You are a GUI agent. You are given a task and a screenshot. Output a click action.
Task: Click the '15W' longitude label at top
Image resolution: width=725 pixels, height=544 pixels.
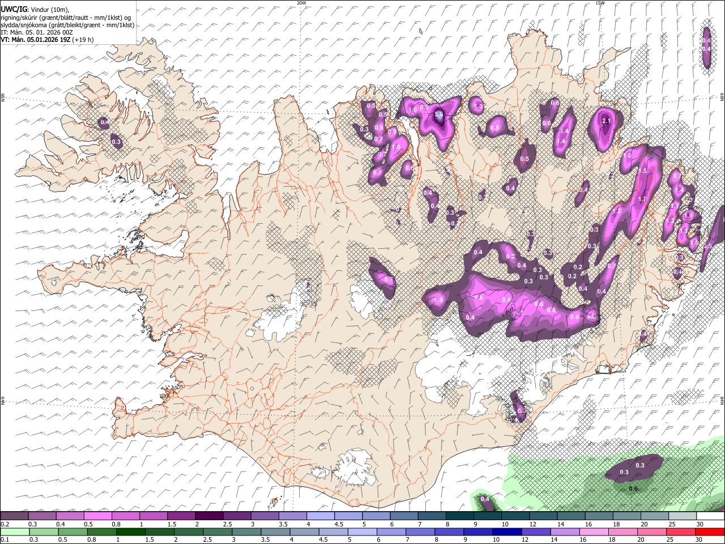tap(600, 3)
